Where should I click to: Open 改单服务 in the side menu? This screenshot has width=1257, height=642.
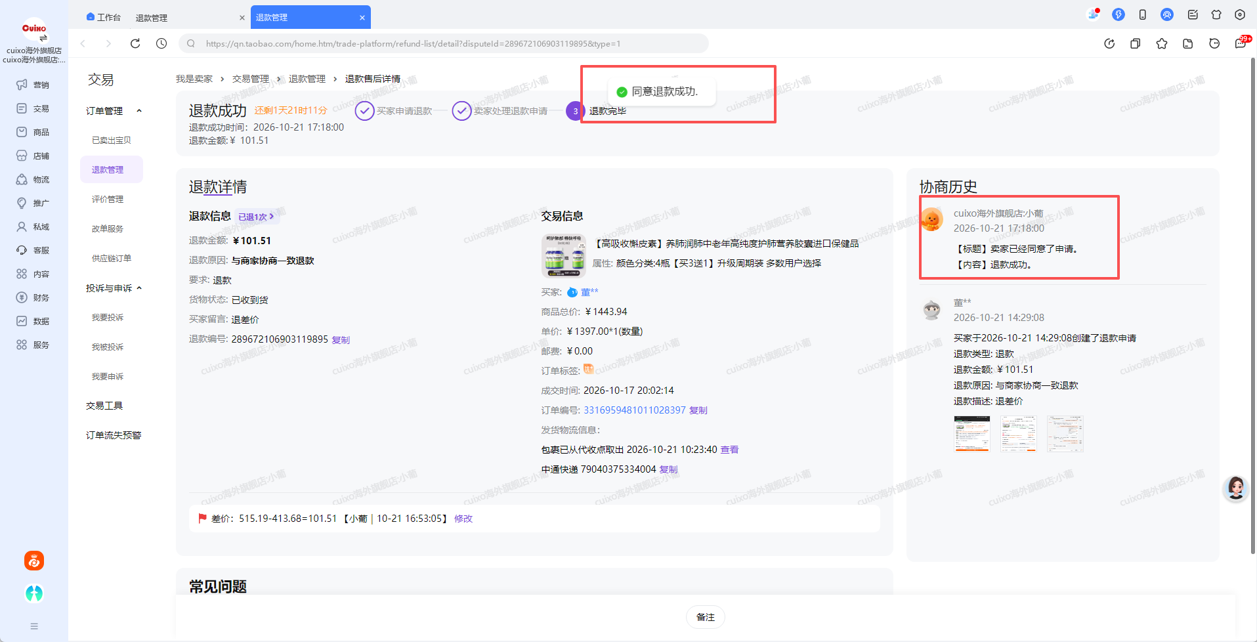click(108, 229)
